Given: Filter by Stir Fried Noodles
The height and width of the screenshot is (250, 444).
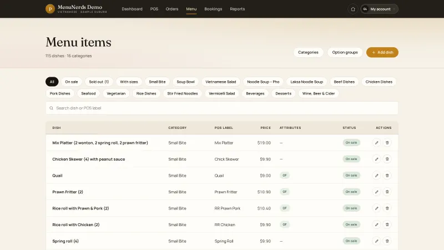Looking at the screenshot, I should click(x=183, y=93).
